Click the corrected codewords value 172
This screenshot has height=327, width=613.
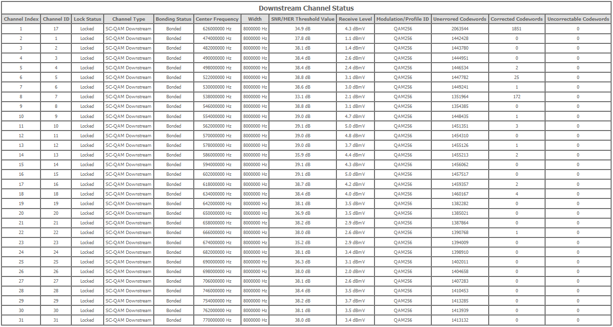click(517, 97)
